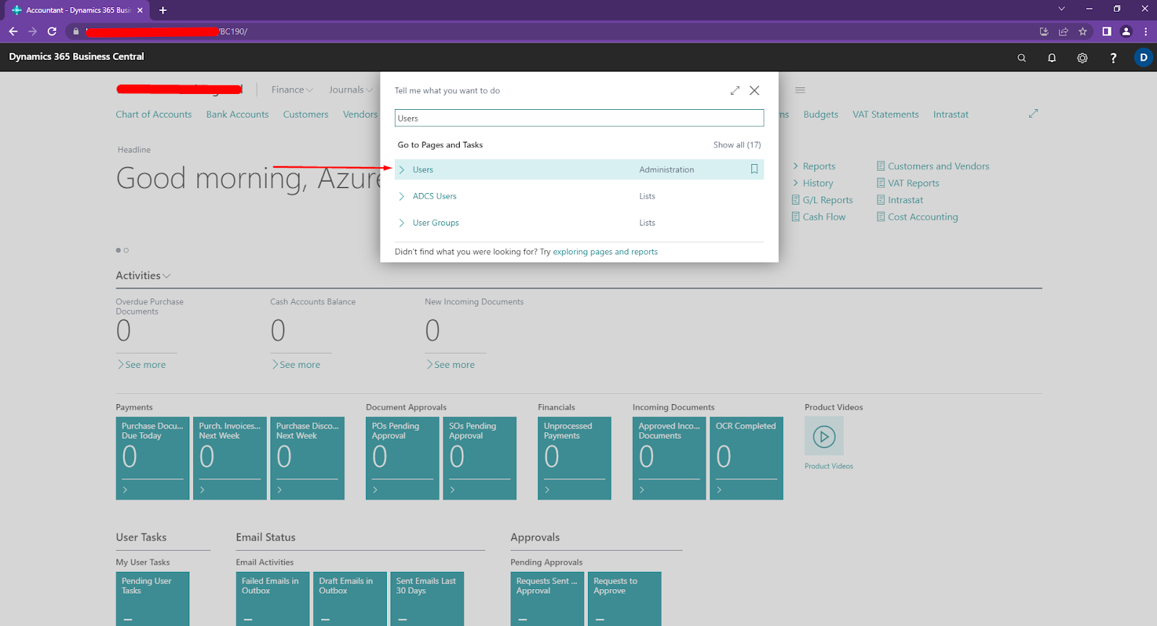Open the notifications bell icon
The image size is (1157, 626).
[x=1052, y=58]
